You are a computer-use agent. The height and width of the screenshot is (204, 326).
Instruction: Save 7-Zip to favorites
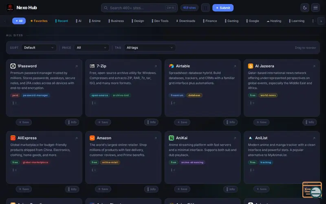(x=103, y=122)
